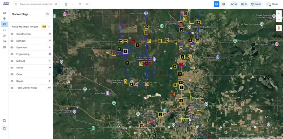This screenshot has width=283, height=139.
Task: Click the search input field
Action: pos(36,4)
